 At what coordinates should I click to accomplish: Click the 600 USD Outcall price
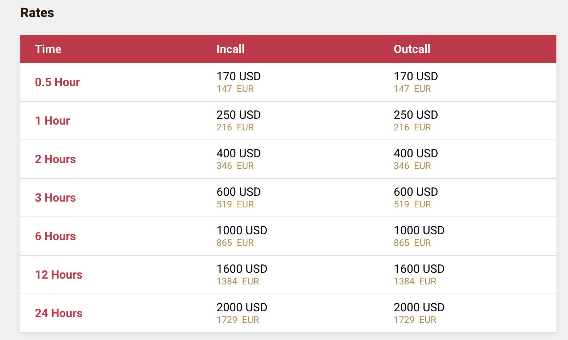click(415, 192)
